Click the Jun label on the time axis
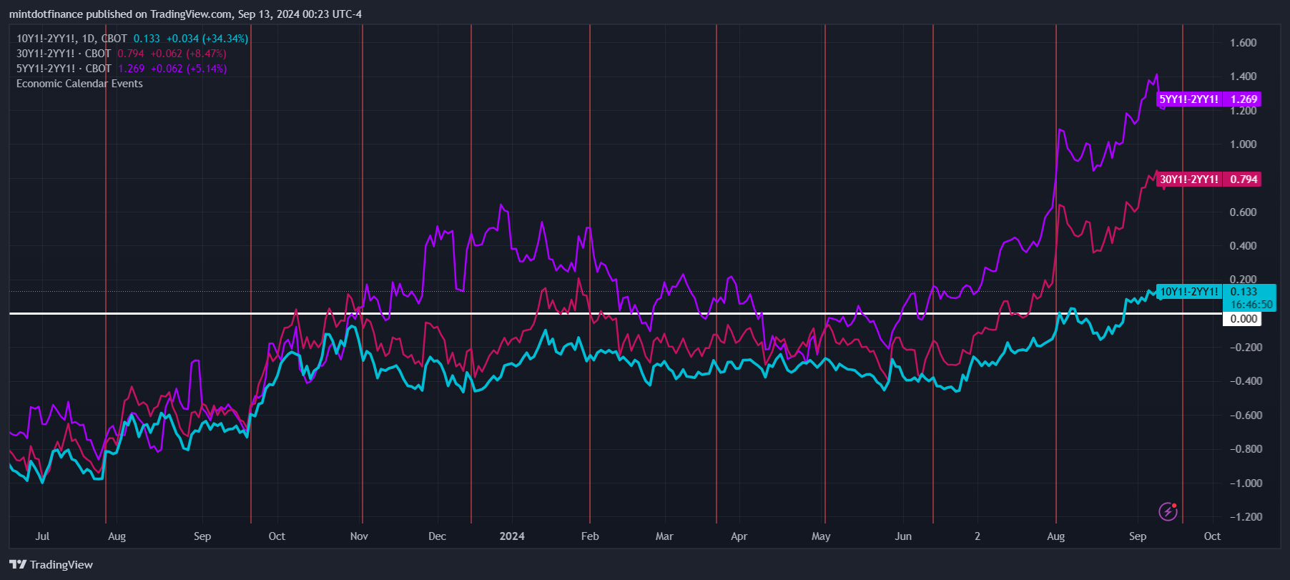 click(x=903, y=536)
